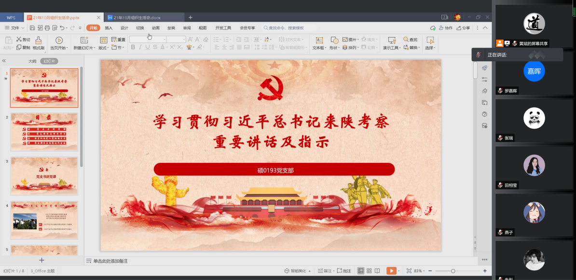
Task: Switch to the 插入 ribbon tab
Action: click(x=110, y=27)
